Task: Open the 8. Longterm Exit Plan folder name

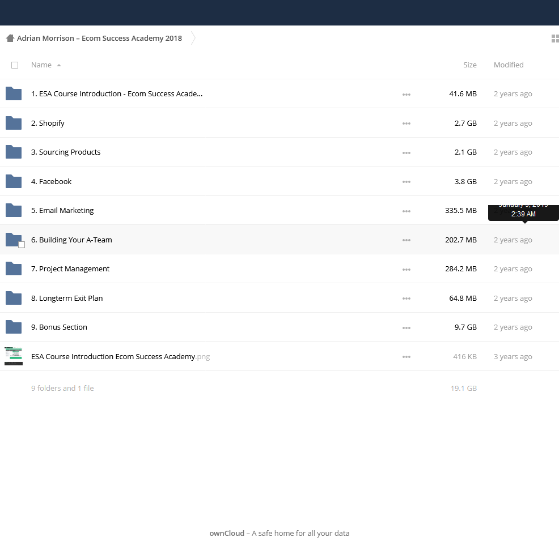Action: [67, 298]
